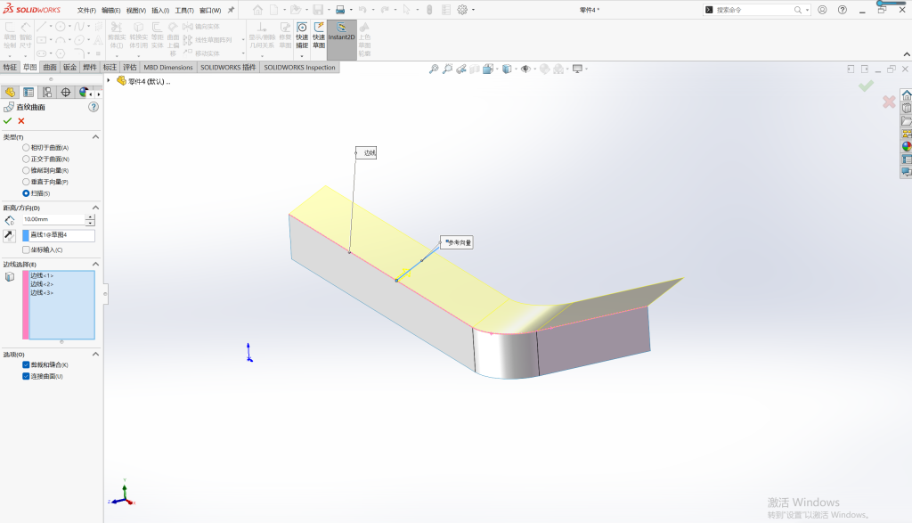Open the 文件(F) menu
Image resolution: width=912 pixels, height=523 pixels.
coord(86,11)
